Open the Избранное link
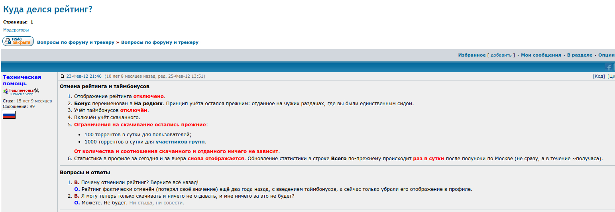615x212 pixels. pos(472,55)
